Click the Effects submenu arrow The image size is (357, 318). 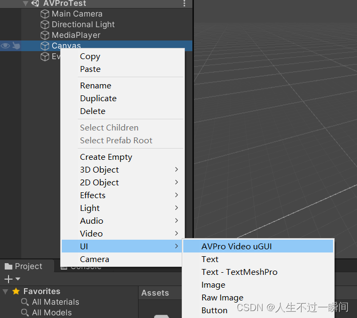pyautogui.click(x=176, y=195)
